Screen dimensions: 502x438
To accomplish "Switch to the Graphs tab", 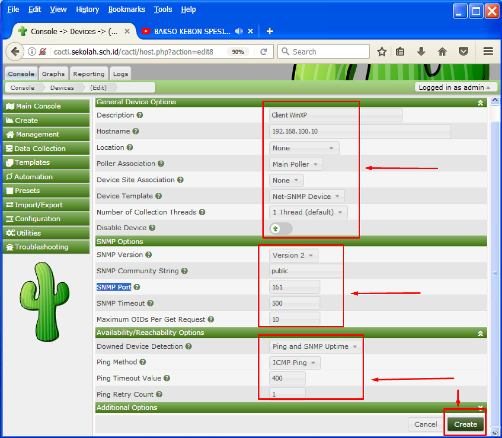I will (53, 74).
